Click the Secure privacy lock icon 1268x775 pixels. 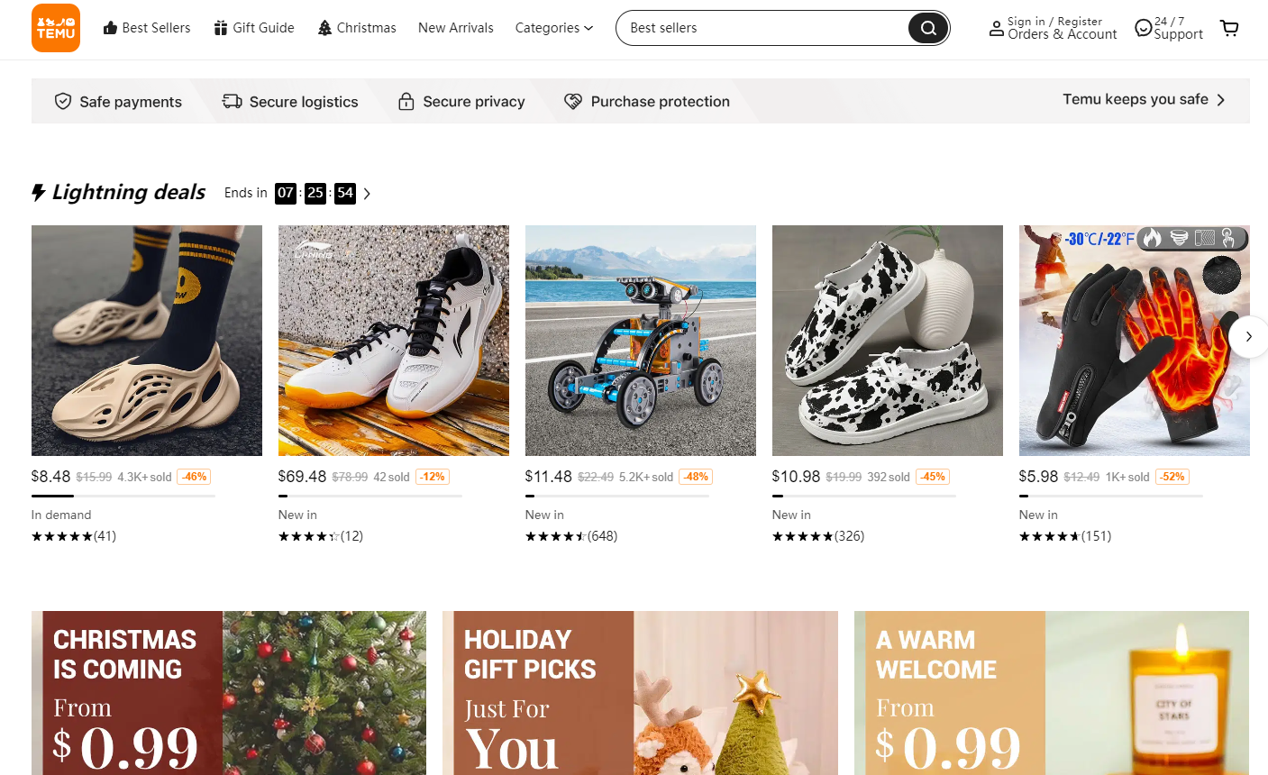coord(406,102)
